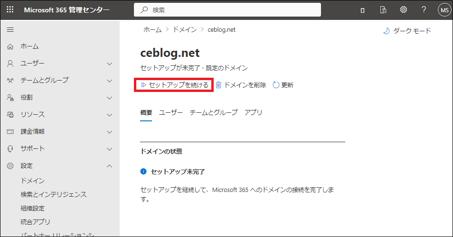Viewport: 453px width, 237px height.
Task: Go to ドメイン breadcrumb link
Action: click(185, 30)
